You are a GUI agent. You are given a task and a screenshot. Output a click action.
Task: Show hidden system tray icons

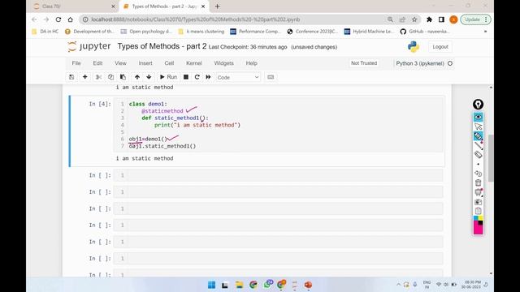398,285
